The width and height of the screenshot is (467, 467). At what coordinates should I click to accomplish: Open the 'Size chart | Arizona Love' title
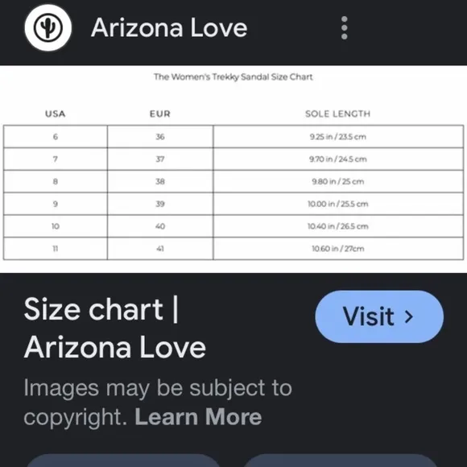(x=114, y=329)
